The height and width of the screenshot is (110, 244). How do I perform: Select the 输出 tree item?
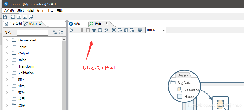(x=21, y=86)
